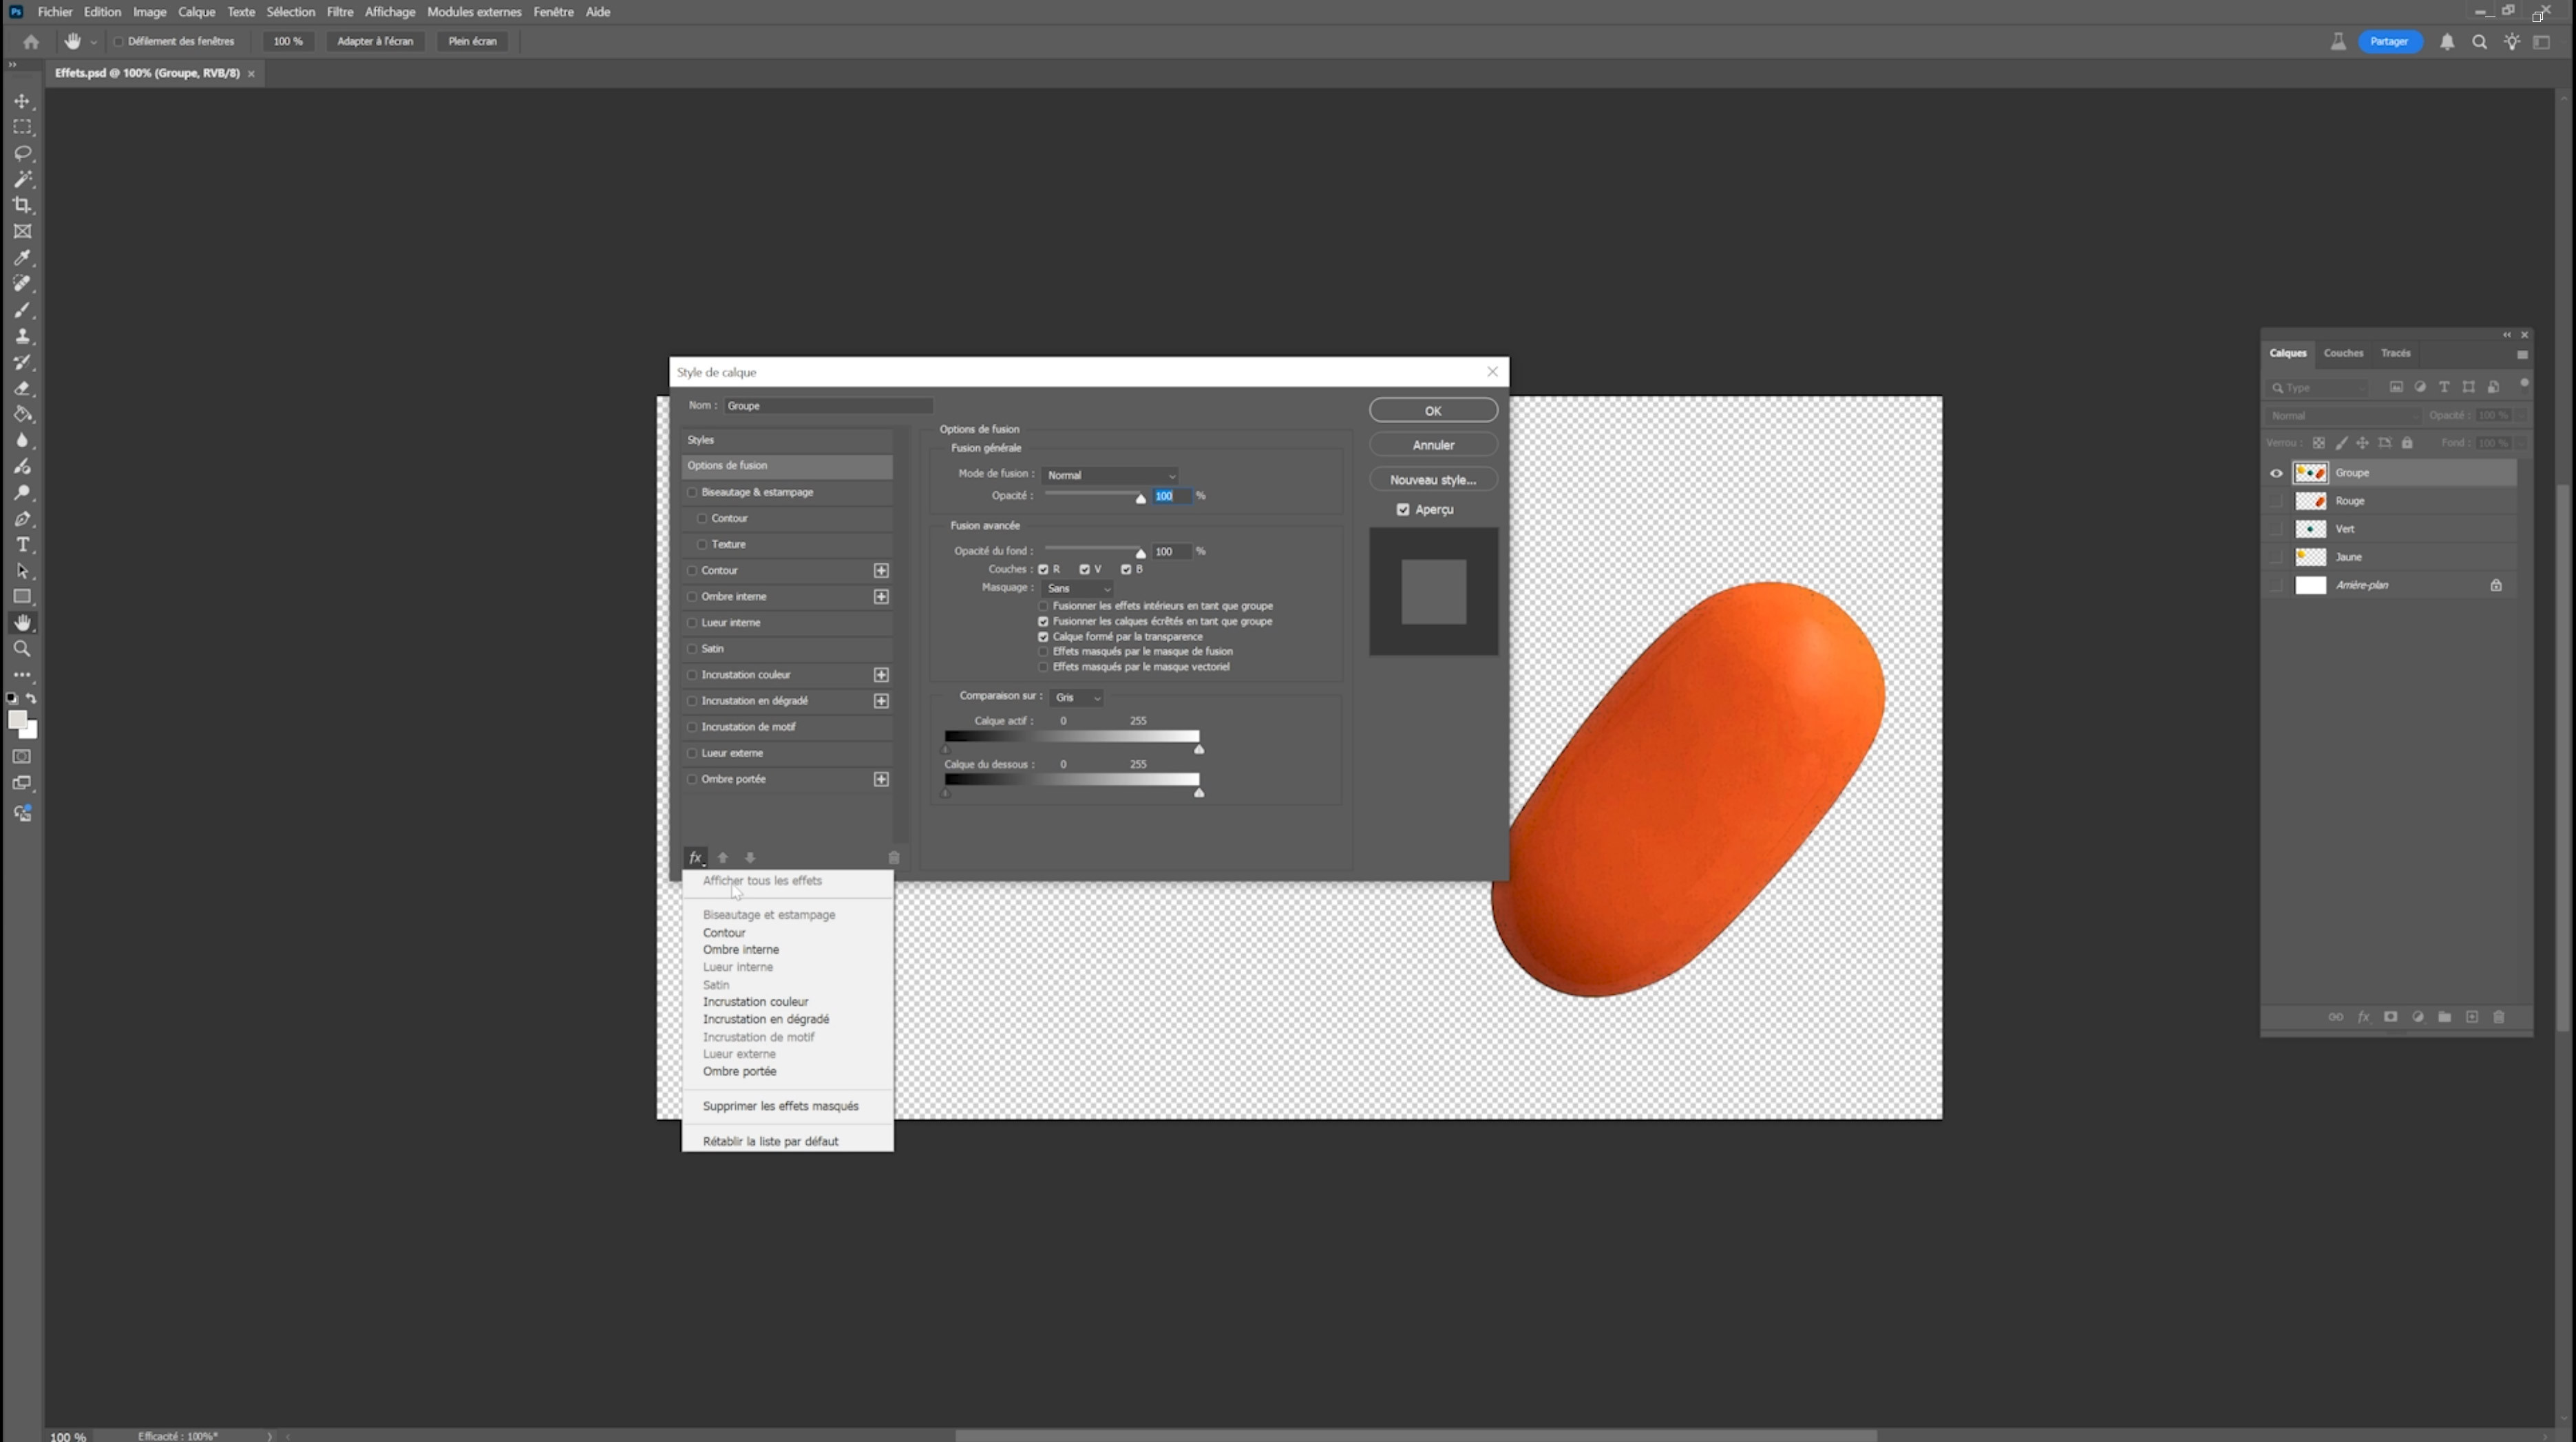Click the create new group folder icon

pos(2444,1016)
